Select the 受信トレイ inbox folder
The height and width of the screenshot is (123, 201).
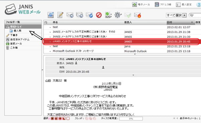[23, 27]
